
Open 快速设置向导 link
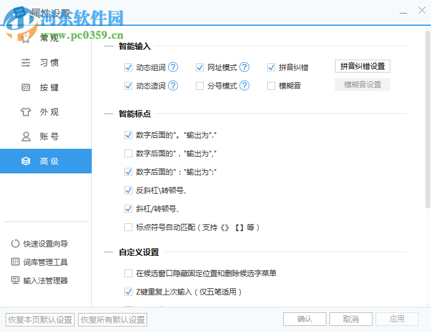point(46,243)
